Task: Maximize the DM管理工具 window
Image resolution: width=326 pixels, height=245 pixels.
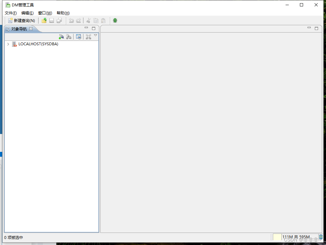Action: pos(301,5)
